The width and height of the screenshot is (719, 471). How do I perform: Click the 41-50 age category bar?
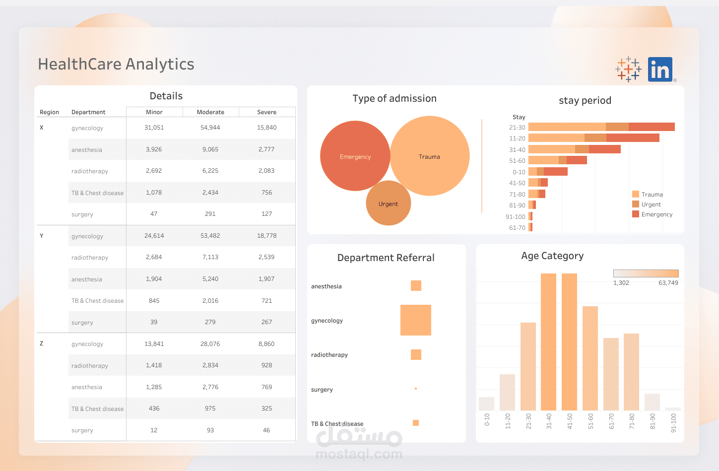pyautogui.click(x=569, y=342)
